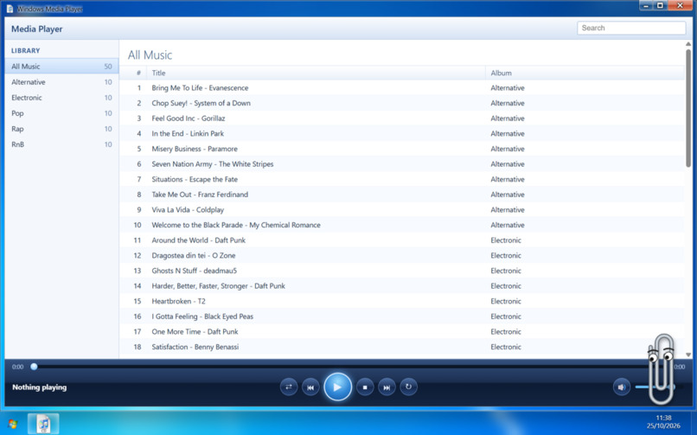Click the All Music heading
Image resolution: width=697 pixels, height=435 pixels.
(x=150, y=55)
